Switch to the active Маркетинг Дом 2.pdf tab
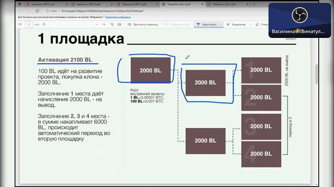Image resolution: width=334 pixels, height=187 pixels. (182, 4)
